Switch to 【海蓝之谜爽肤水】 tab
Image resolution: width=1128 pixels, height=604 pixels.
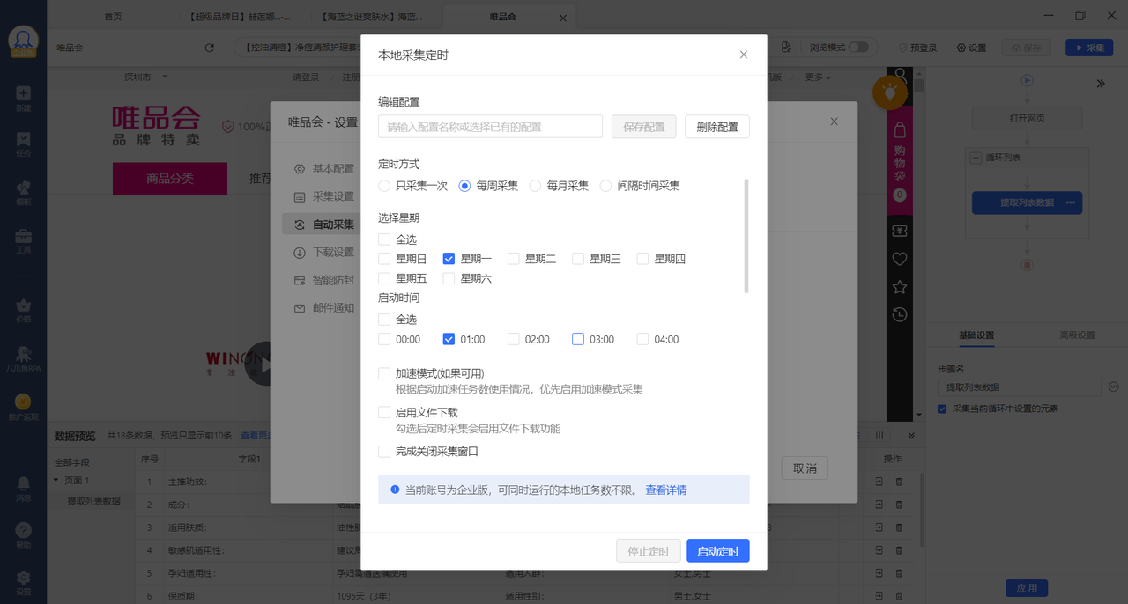tap(371, 17)
